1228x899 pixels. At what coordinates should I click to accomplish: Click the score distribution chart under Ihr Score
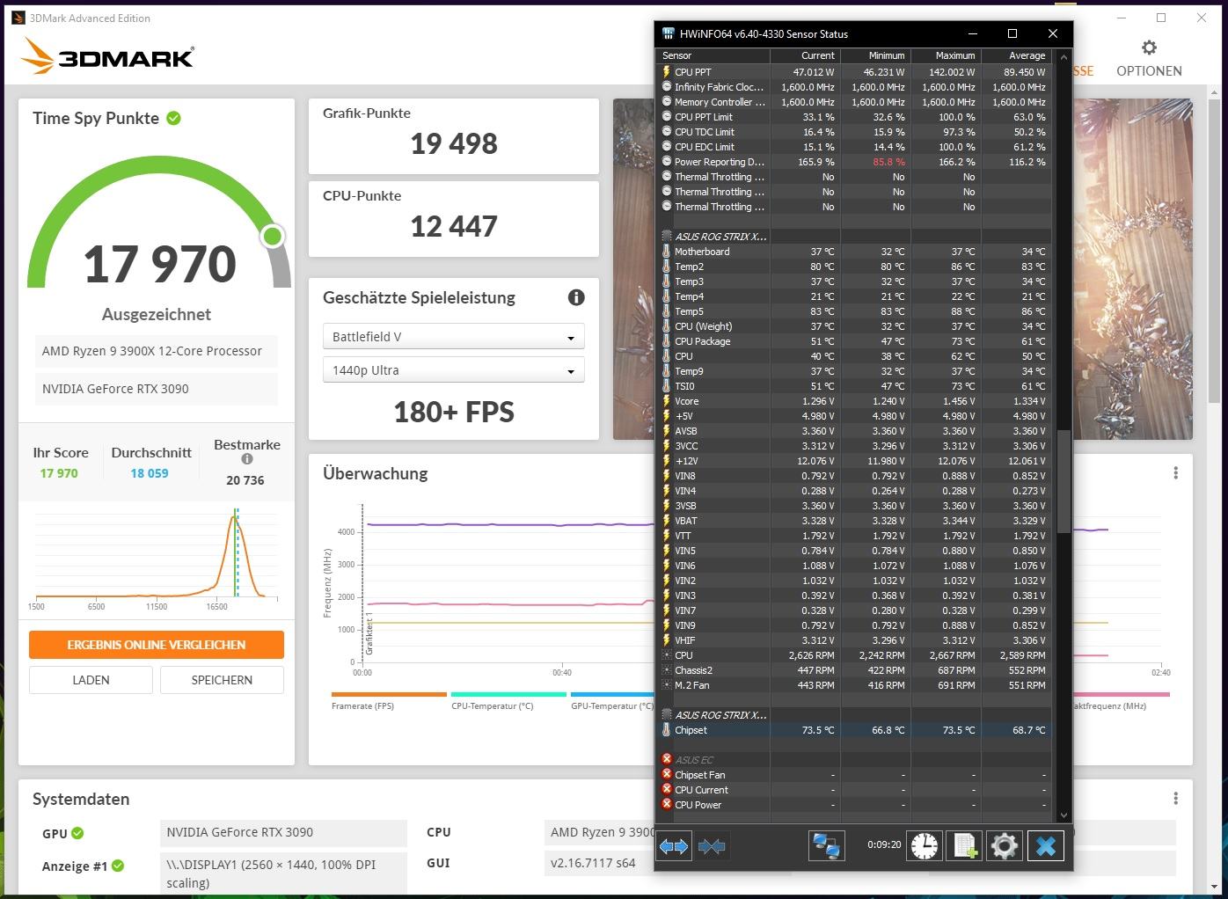(x=157, y=559)
